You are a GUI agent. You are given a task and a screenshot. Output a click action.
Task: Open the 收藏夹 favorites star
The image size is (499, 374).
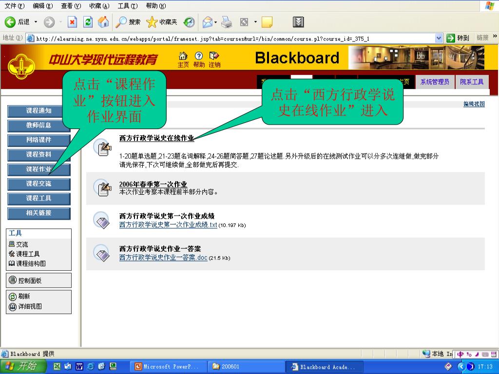161,22
